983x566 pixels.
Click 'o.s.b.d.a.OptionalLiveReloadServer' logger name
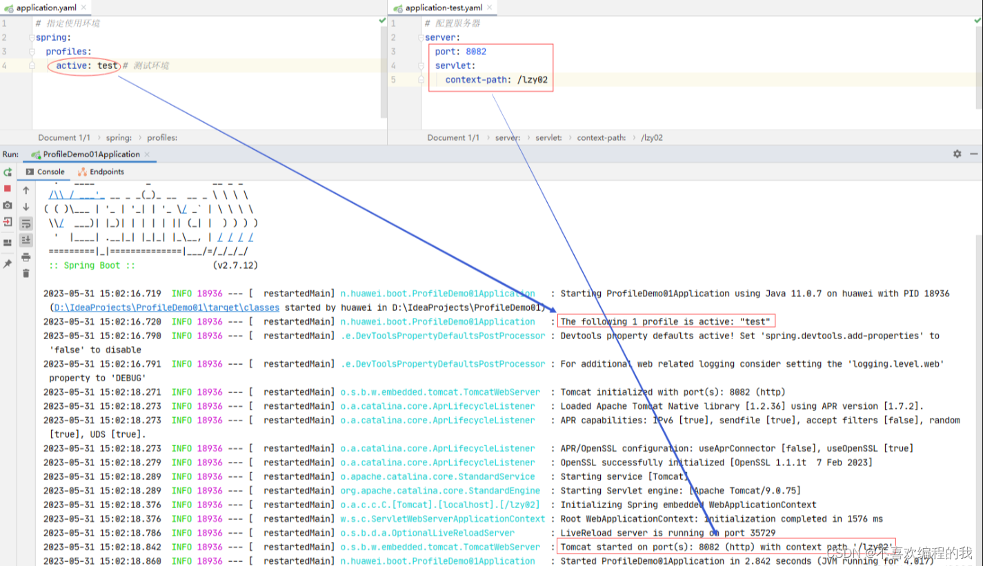coord(427,533)
